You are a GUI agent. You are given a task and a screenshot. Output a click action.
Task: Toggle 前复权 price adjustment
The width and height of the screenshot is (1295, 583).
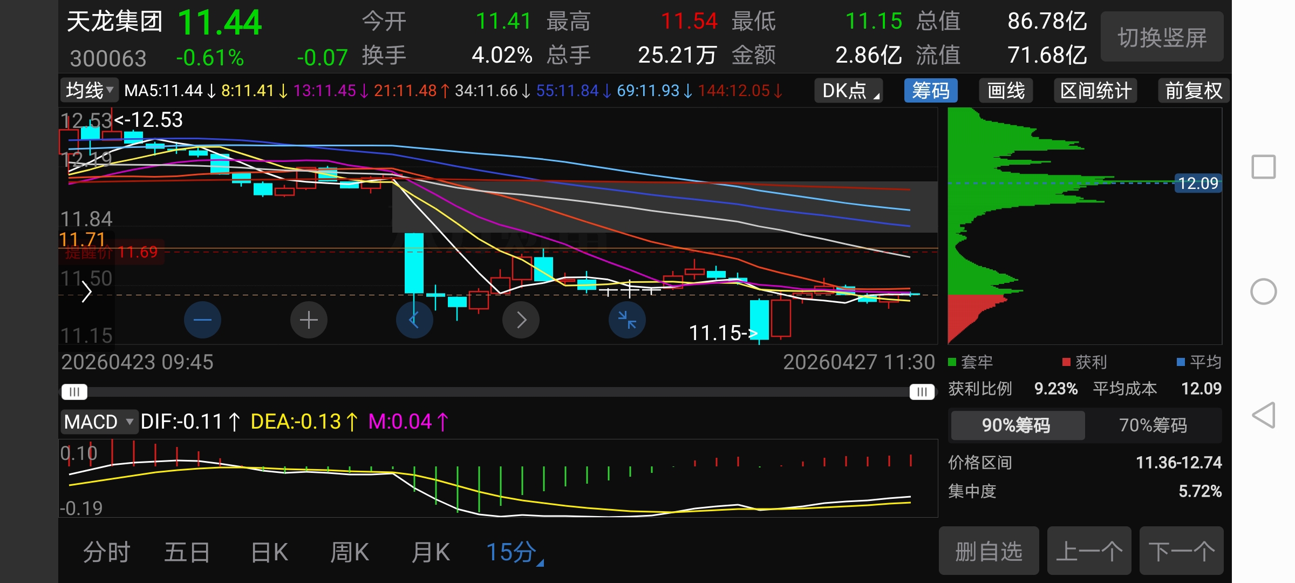tap(1194, 91)
